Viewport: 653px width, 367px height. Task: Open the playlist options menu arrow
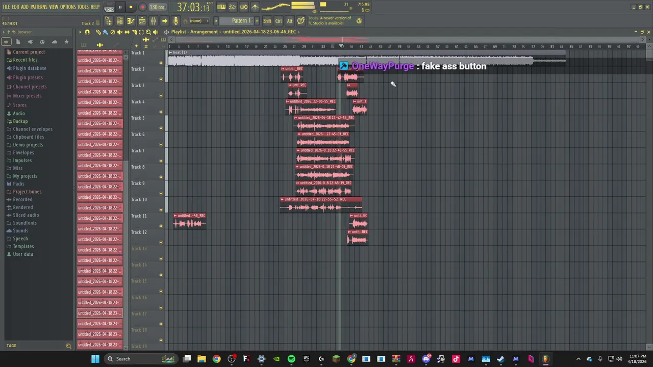[x=80, y=32]
